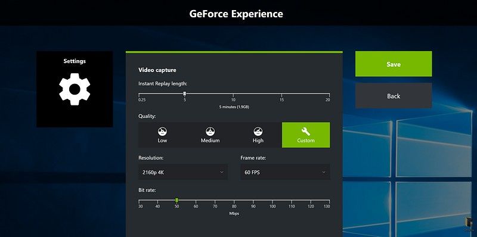Click the Settings tile label
477x237 pixels.
click(75, 61)
